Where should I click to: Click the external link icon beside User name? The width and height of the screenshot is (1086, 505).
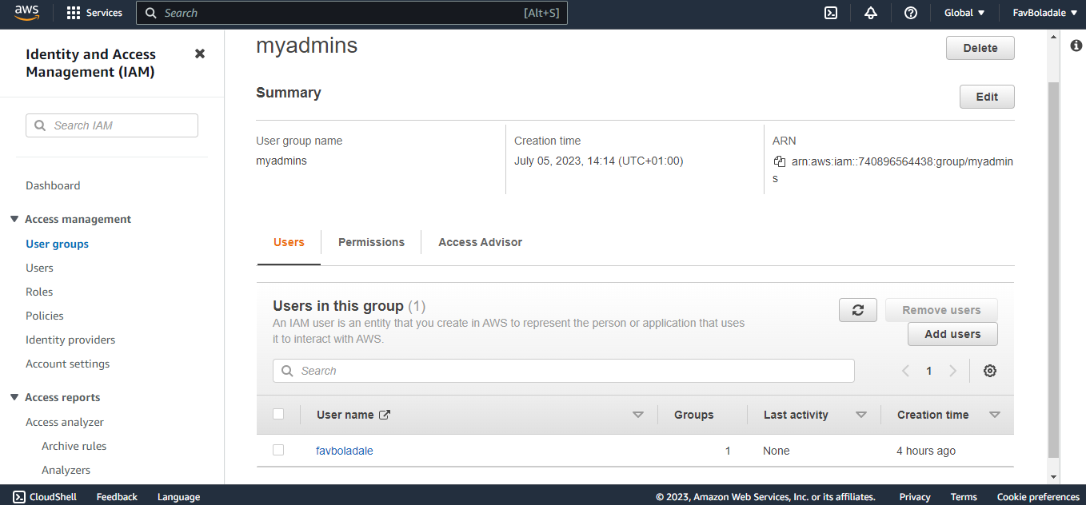click(x=385, y=415)
